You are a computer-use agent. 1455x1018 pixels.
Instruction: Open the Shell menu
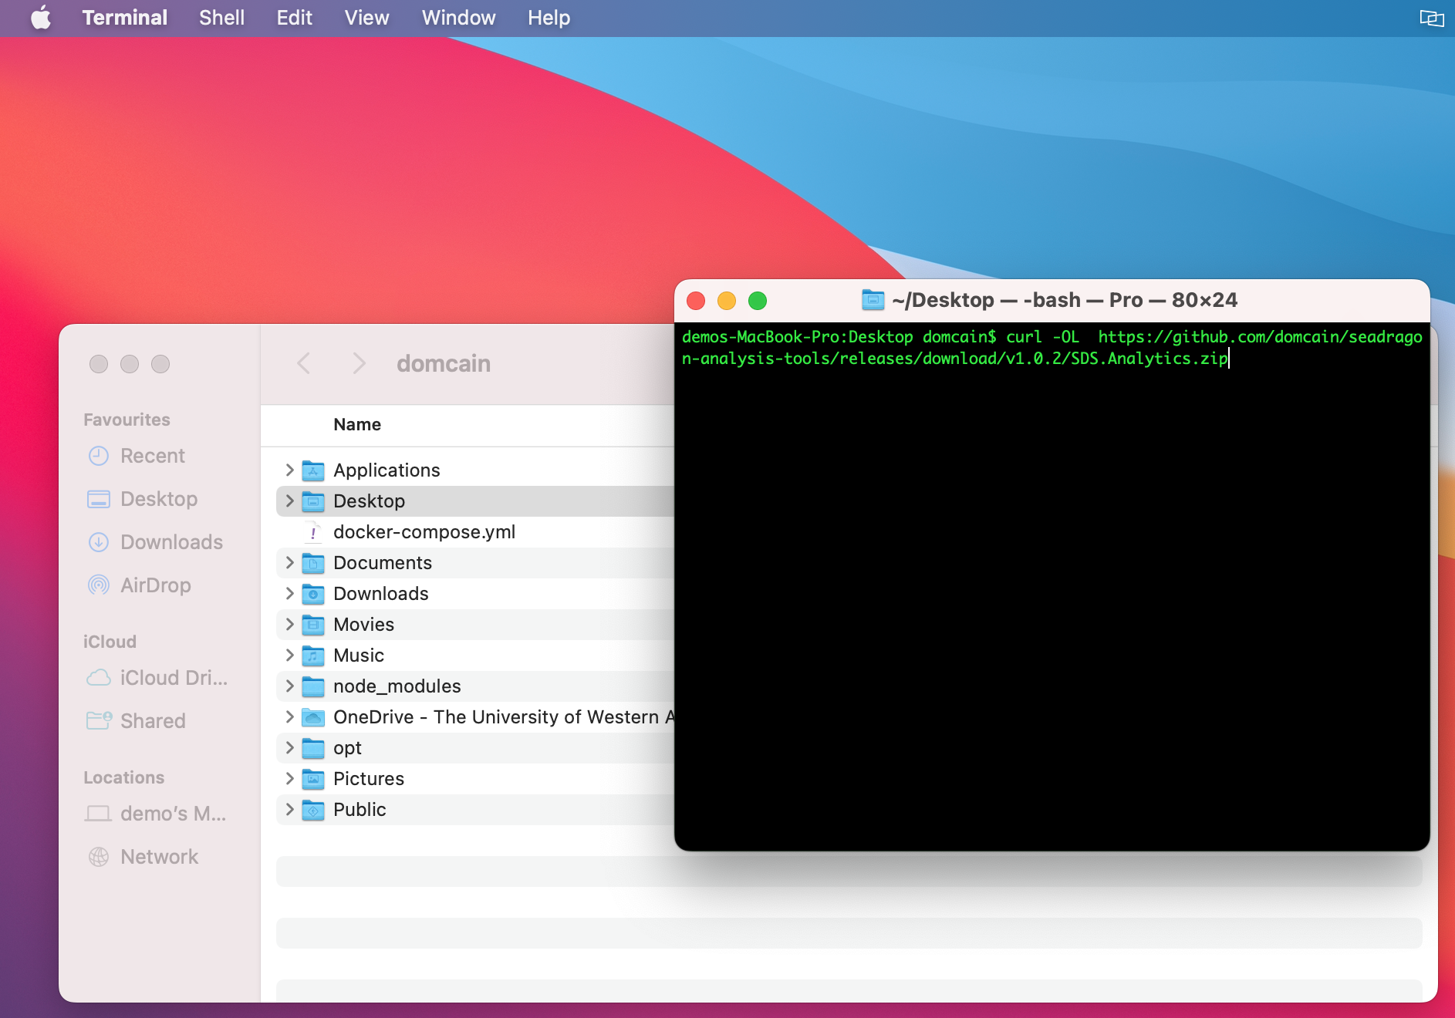coord(221,18)
